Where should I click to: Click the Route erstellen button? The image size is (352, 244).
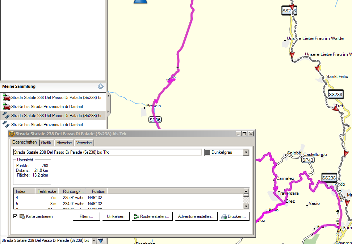151,216
